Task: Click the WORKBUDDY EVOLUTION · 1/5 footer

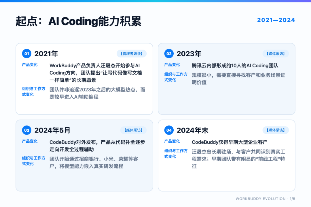Action: (x=266, y=199)
